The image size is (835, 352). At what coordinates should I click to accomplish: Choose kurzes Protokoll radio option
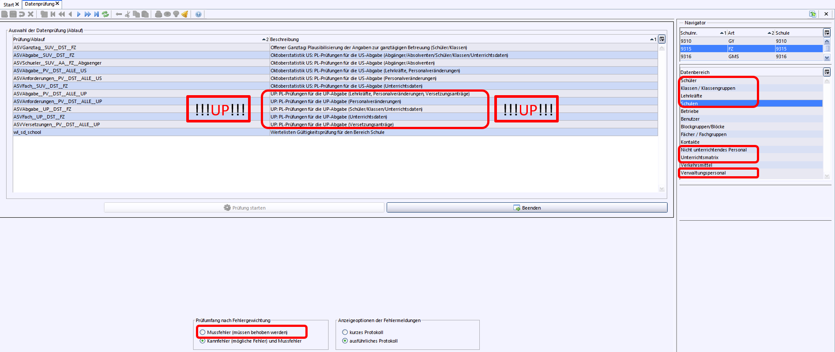345,332
